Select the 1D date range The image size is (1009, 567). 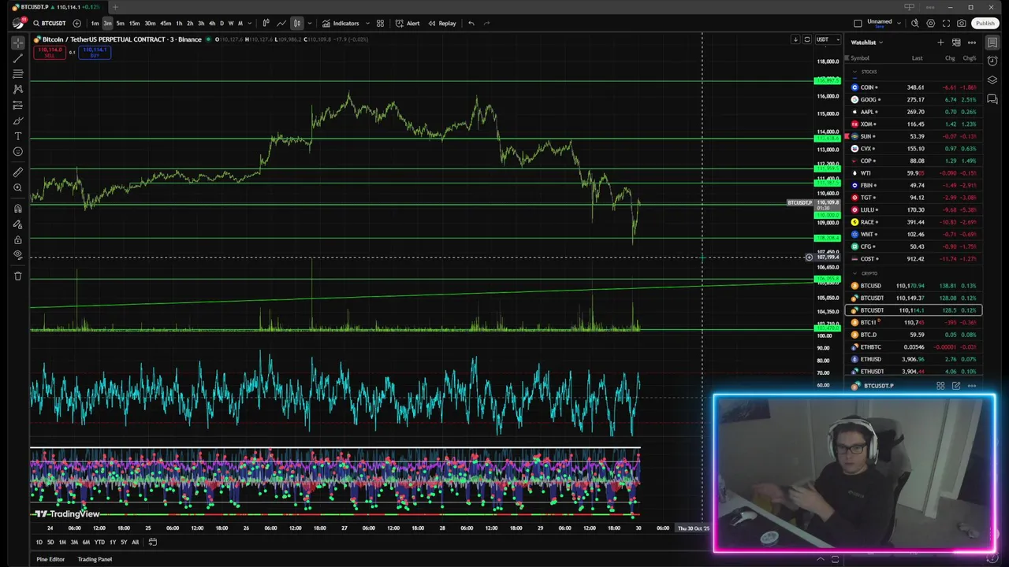[39, 542]
